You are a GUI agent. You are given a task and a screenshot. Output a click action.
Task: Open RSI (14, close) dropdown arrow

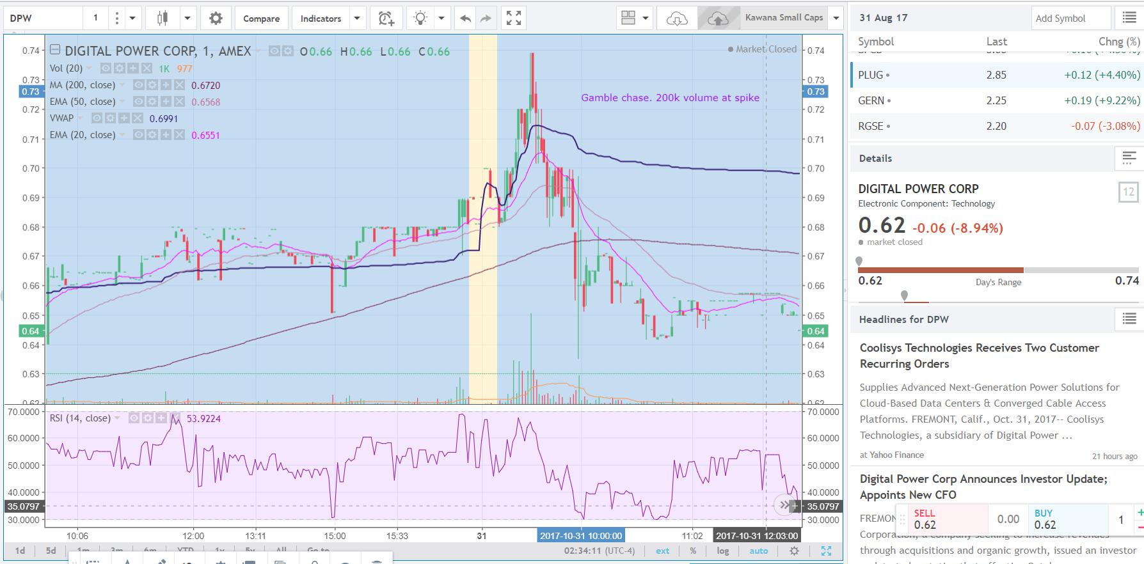click(x=116, y=418)
